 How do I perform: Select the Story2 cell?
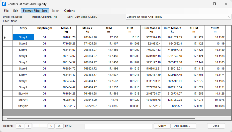pyautogui.click(x=23, y=43)
